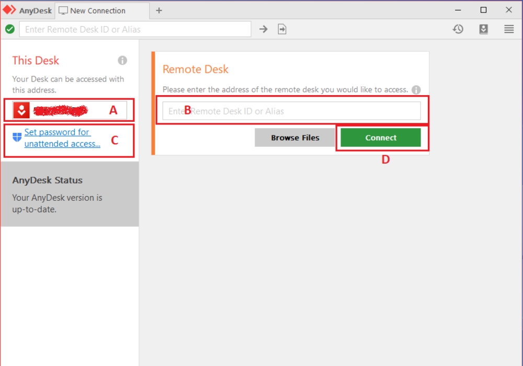
Task: Open the session history clock icon
Action: coord(458,29)
